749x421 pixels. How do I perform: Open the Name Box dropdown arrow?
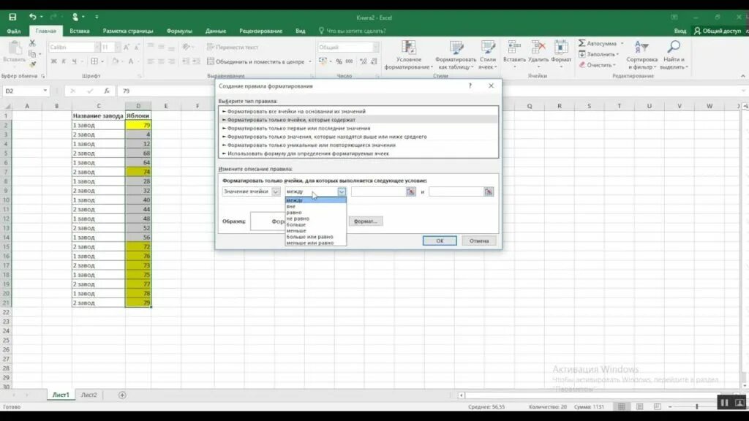pos(45,91)
